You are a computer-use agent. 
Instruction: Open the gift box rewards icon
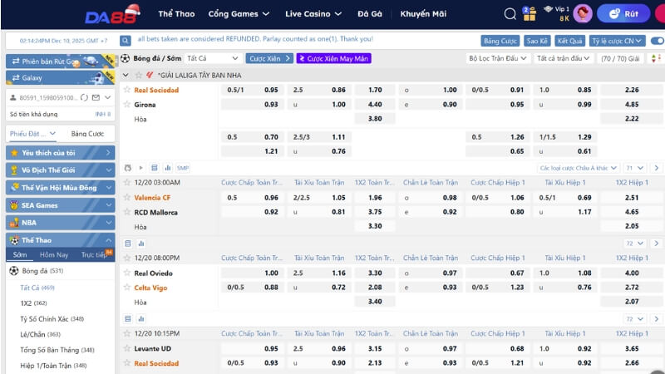pyautogui.click(x=529, y=14)
